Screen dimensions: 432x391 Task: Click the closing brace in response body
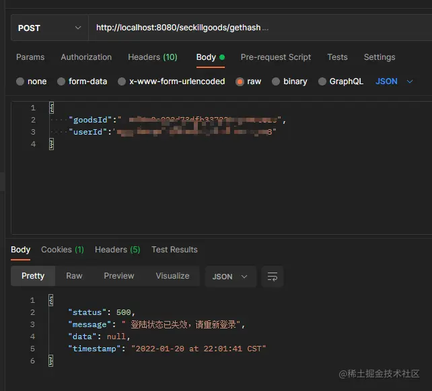(51, 361)
